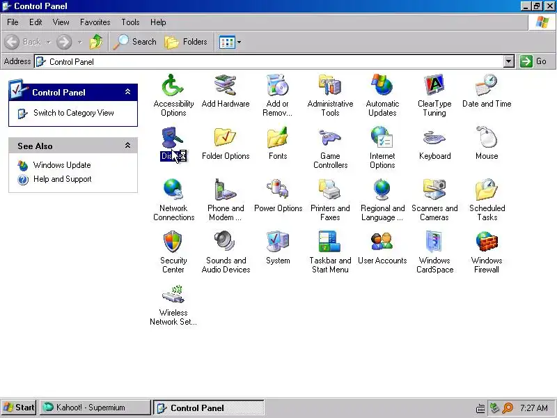Click the on-screen keyboard tray icon
The height and width of the screenshot is (418, 557).
click(480, 408)
